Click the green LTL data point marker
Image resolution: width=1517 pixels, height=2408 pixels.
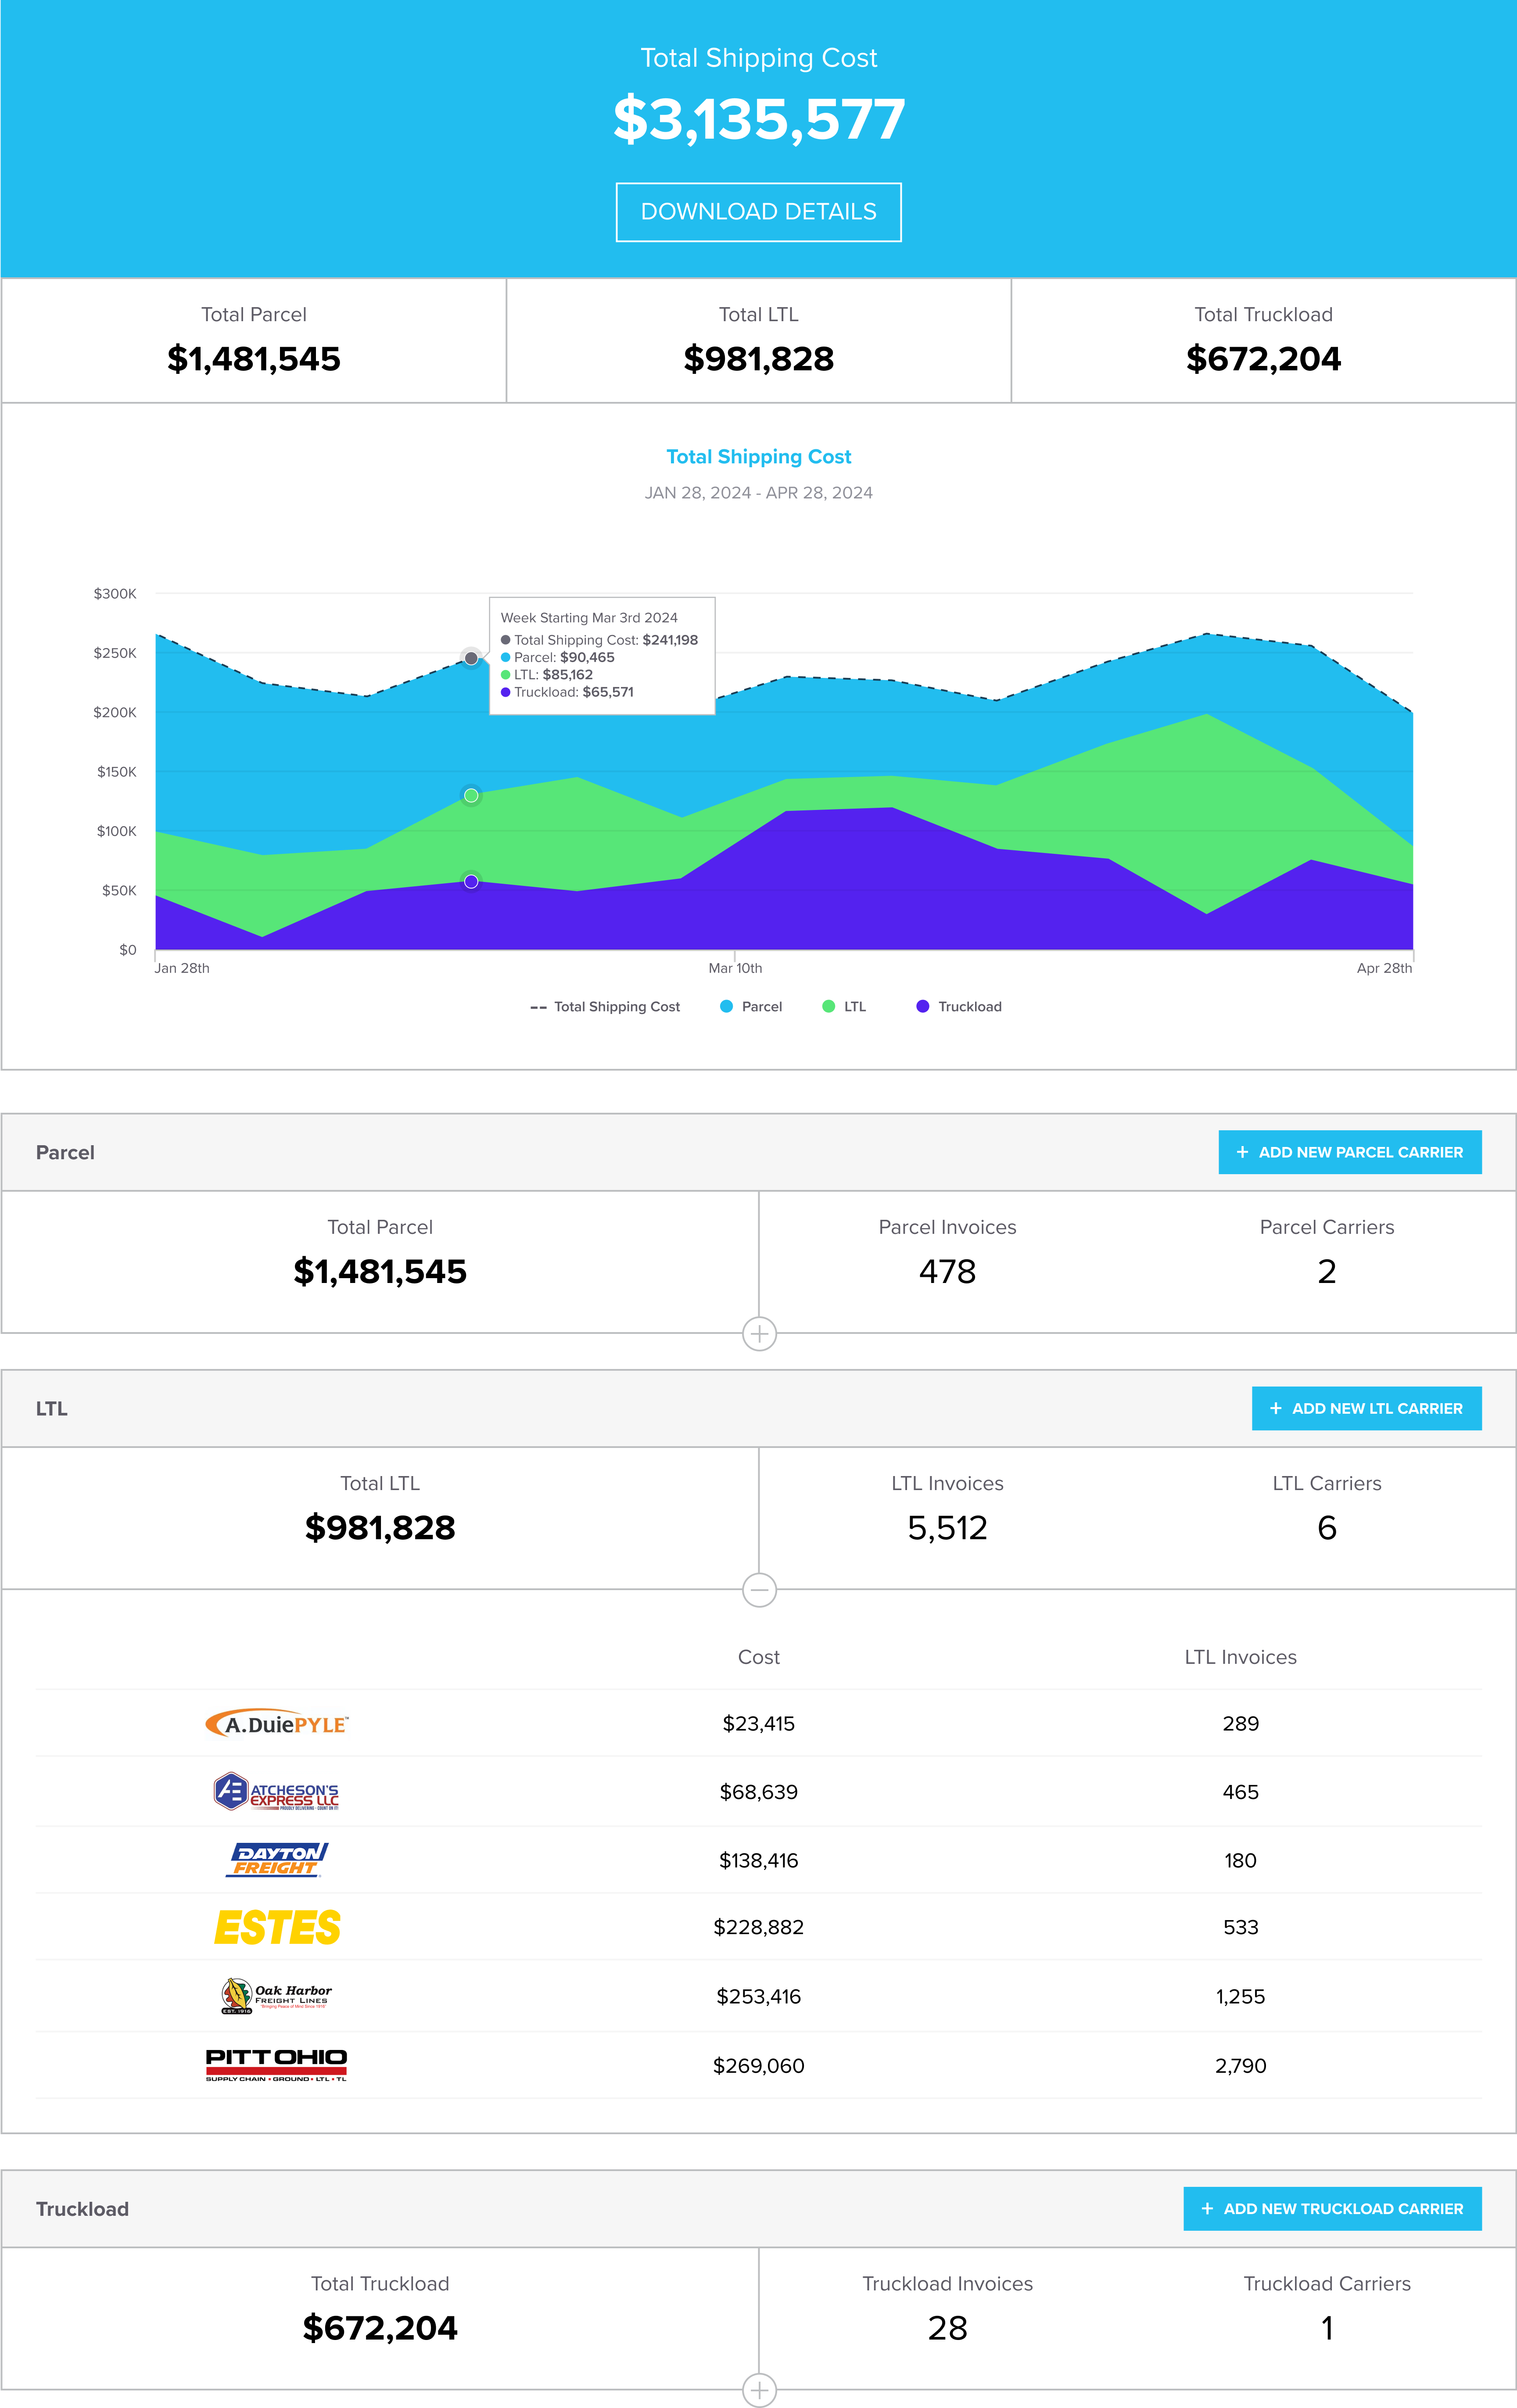(x=471, y=796)
